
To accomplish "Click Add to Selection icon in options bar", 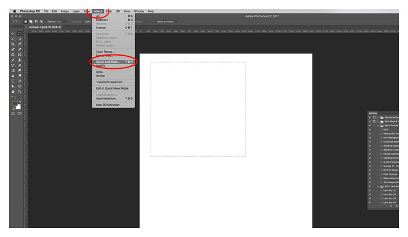I will pyautogui.click(x=31, y=22).
